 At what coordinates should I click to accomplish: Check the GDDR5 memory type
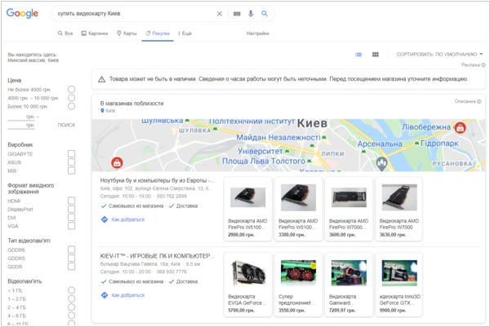[x=72, y=258]
